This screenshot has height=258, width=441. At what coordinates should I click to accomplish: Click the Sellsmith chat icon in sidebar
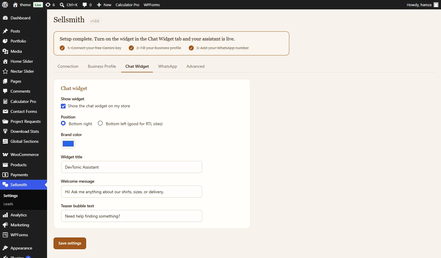[5, 185]
